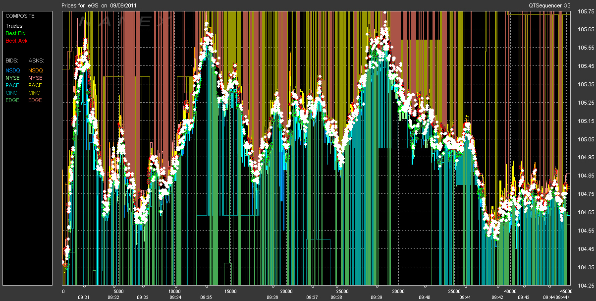Click the green 'Best Bid' legend entry
Screen dimensions: 596x301
point(16,33)
